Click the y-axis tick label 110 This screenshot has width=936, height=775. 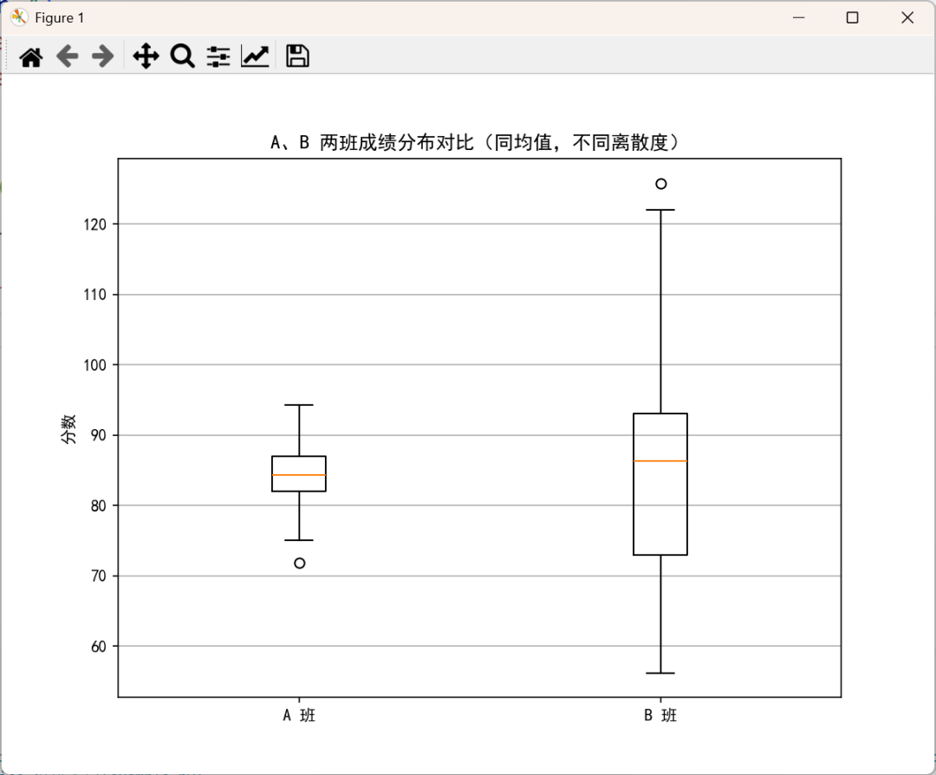95,295
